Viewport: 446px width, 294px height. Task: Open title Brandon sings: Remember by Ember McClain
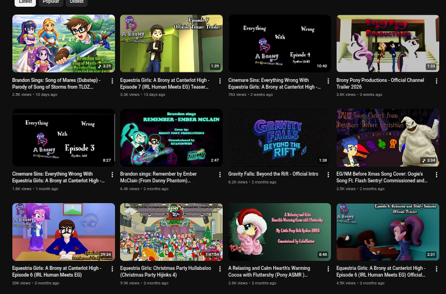158,177
